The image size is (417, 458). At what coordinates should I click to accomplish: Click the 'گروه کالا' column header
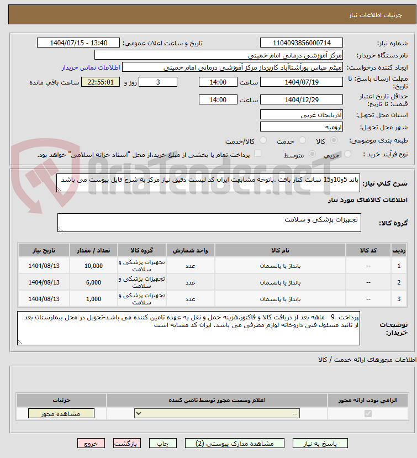point(141,250)
